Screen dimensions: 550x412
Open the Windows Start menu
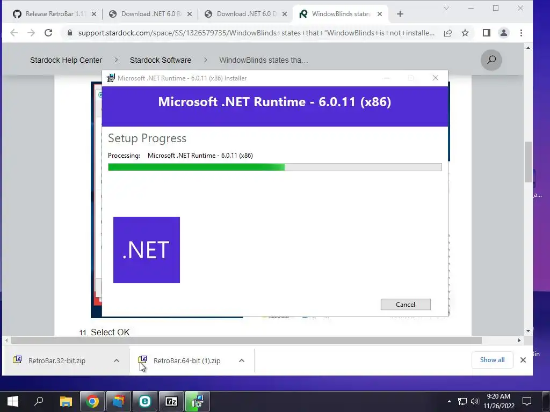(13, 401)
